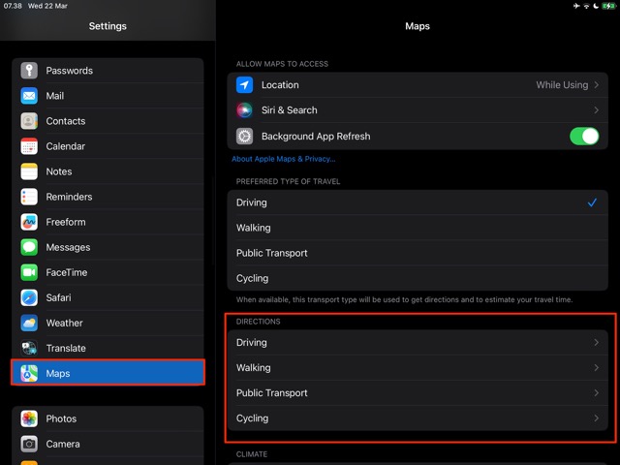Tap the Safari compass icon

point(29,297)
